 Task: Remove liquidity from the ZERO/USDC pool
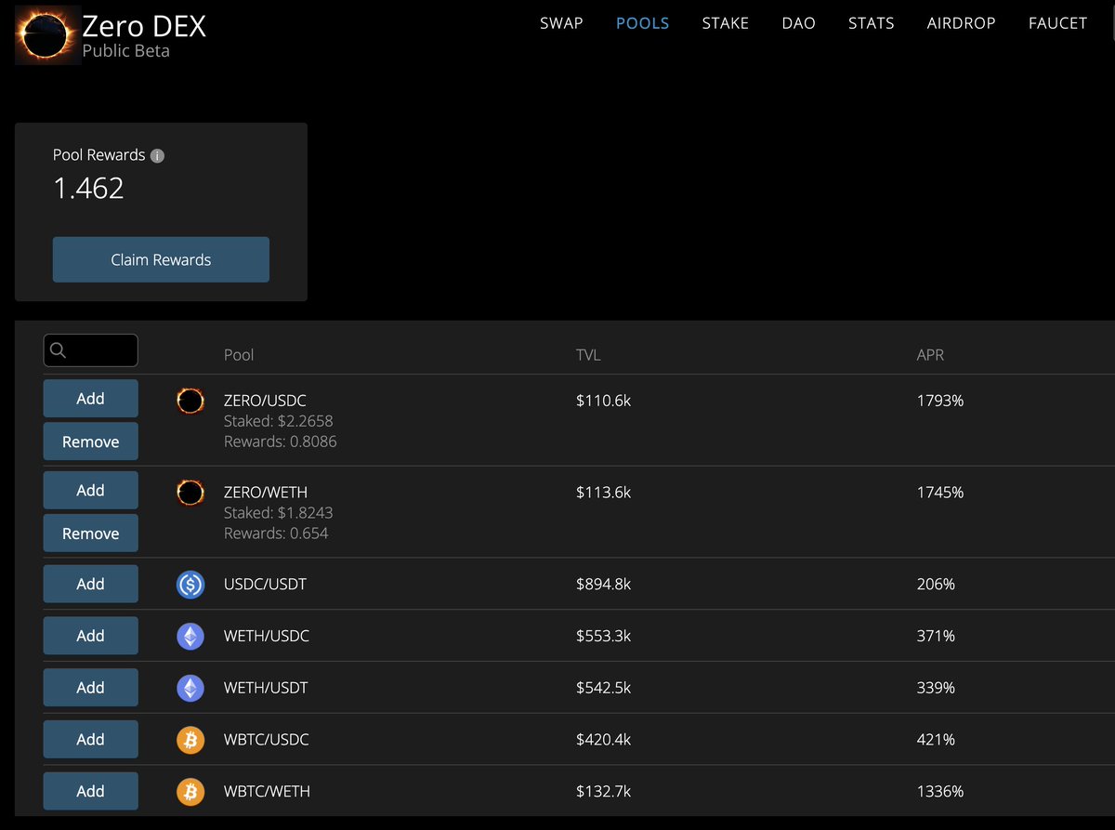(x=90, y=441)
